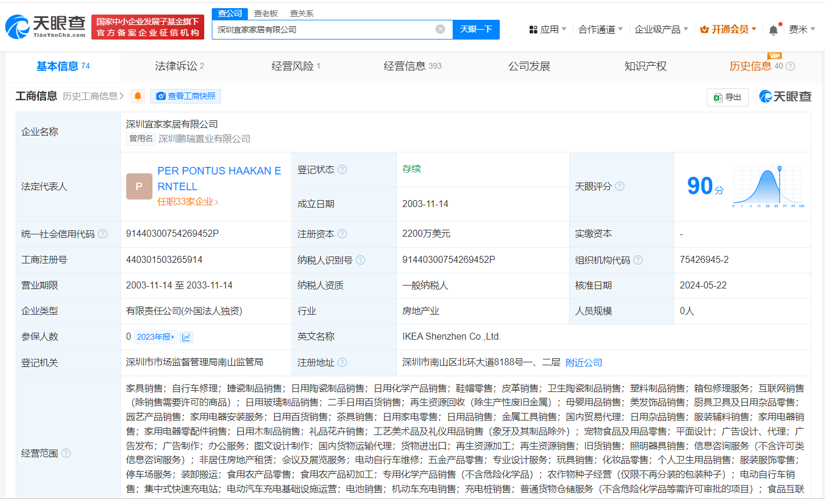The image size is (825, 499).
Task: Click the registration number 440301503265914
Action: pos(164,259)
